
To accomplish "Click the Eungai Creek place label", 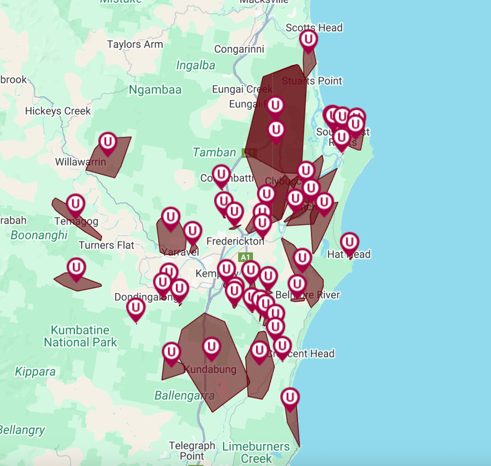I will point(242,89).
